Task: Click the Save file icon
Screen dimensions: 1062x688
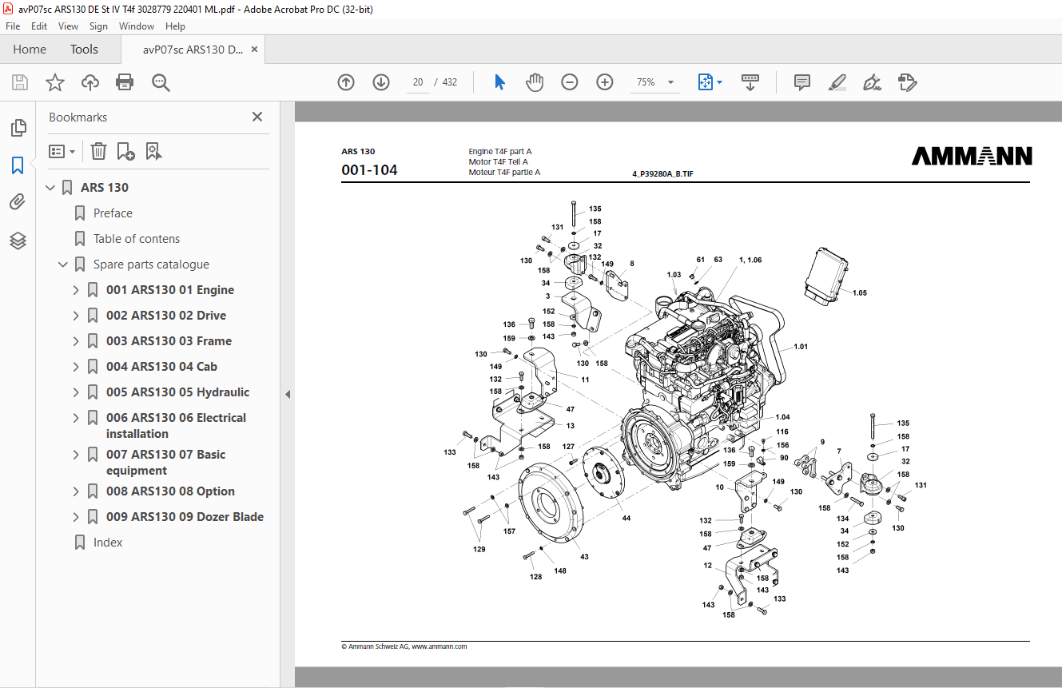Action: [x=20, y=82]
